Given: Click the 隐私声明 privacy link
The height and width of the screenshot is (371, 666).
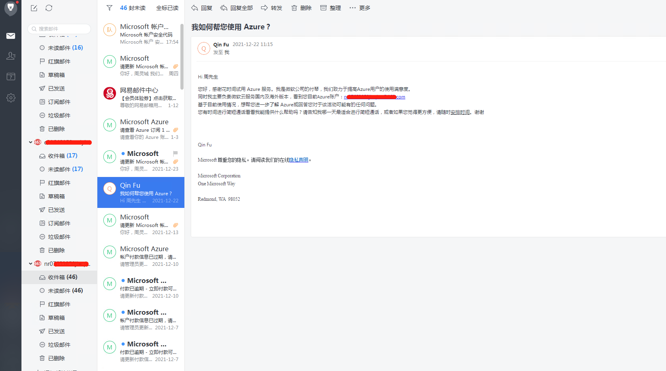Looking at the screenshot, I should (299, 160).
